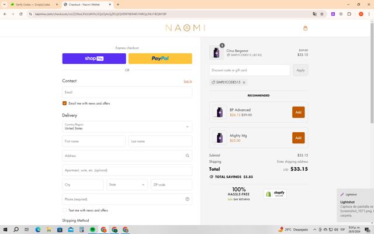Click the BP Advanced product thumbnail
This screenshot has height=234, width=374.
(220, 112)
